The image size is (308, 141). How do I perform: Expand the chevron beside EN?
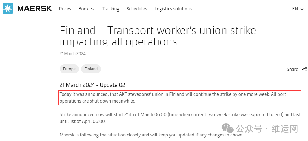pos(302,9)
